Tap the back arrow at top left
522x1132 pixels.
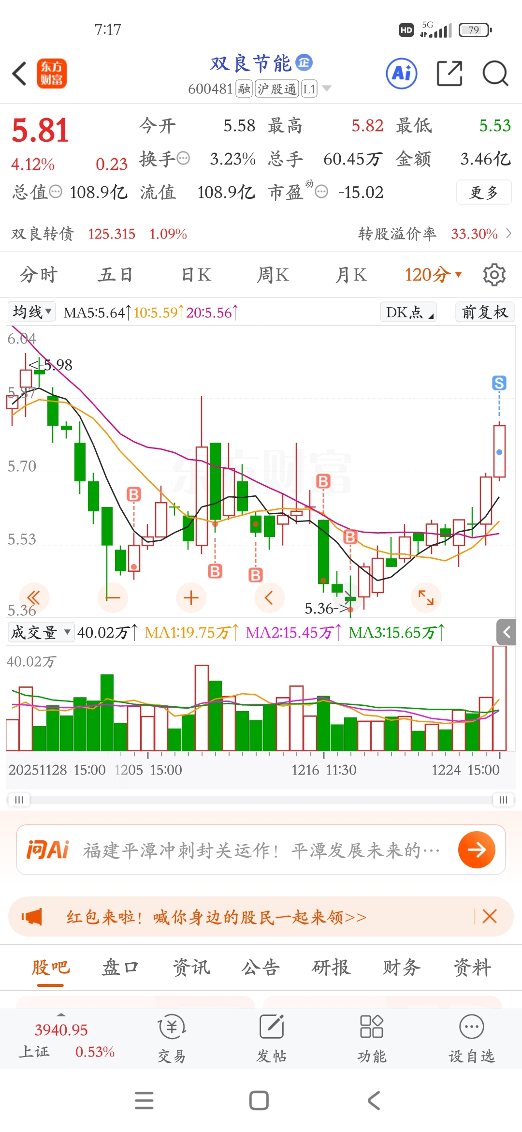[x=19, y=74]
